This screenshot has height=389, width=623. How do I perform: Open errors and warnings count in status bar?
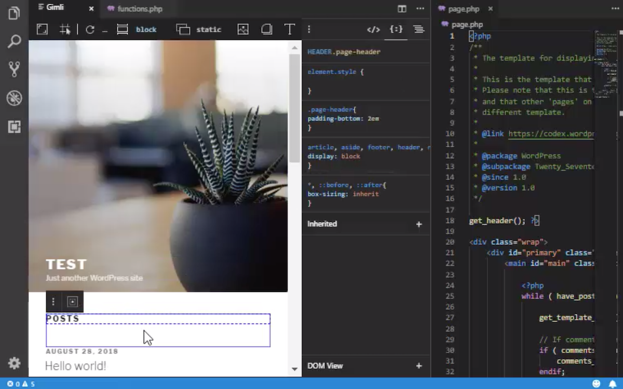[21, 384]
